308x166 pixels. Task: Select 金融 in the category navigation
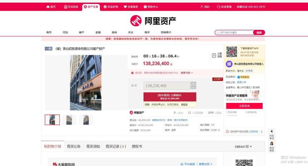[x=98, y=32]
